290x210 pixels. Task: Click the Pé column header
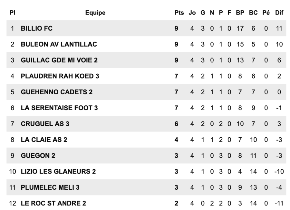(266, 13)
